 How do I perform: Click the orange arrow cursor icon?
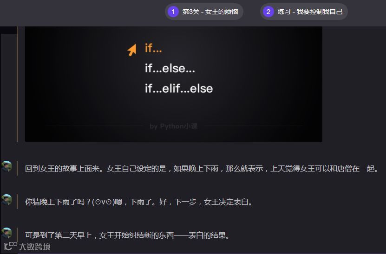click(132, 50)
